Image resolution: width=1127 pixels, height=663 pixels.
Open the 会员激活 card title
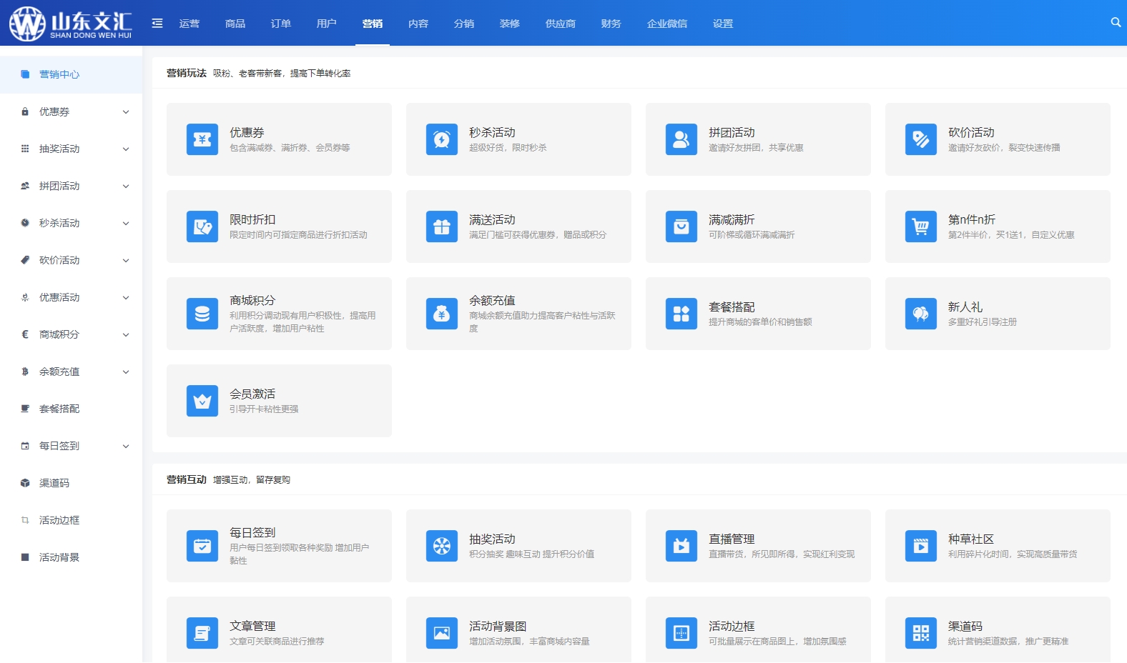tap(252, 394)
